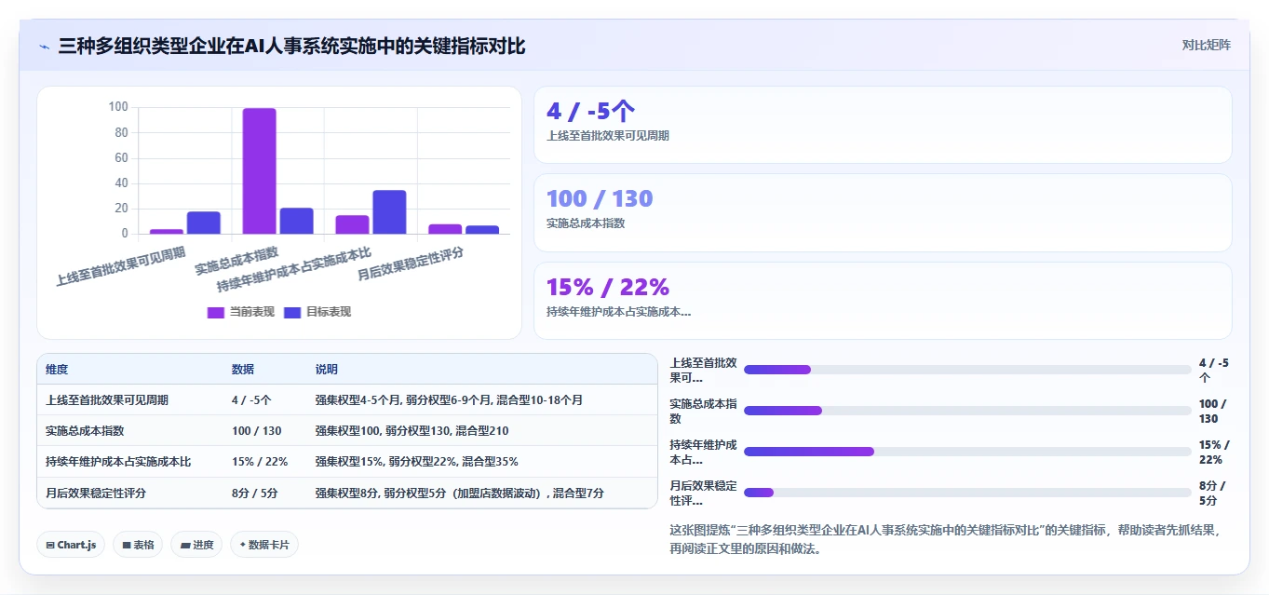1269x595 pixels.
Task: Click the tall purple bar for 实施总成本指数
Action: 260,171
